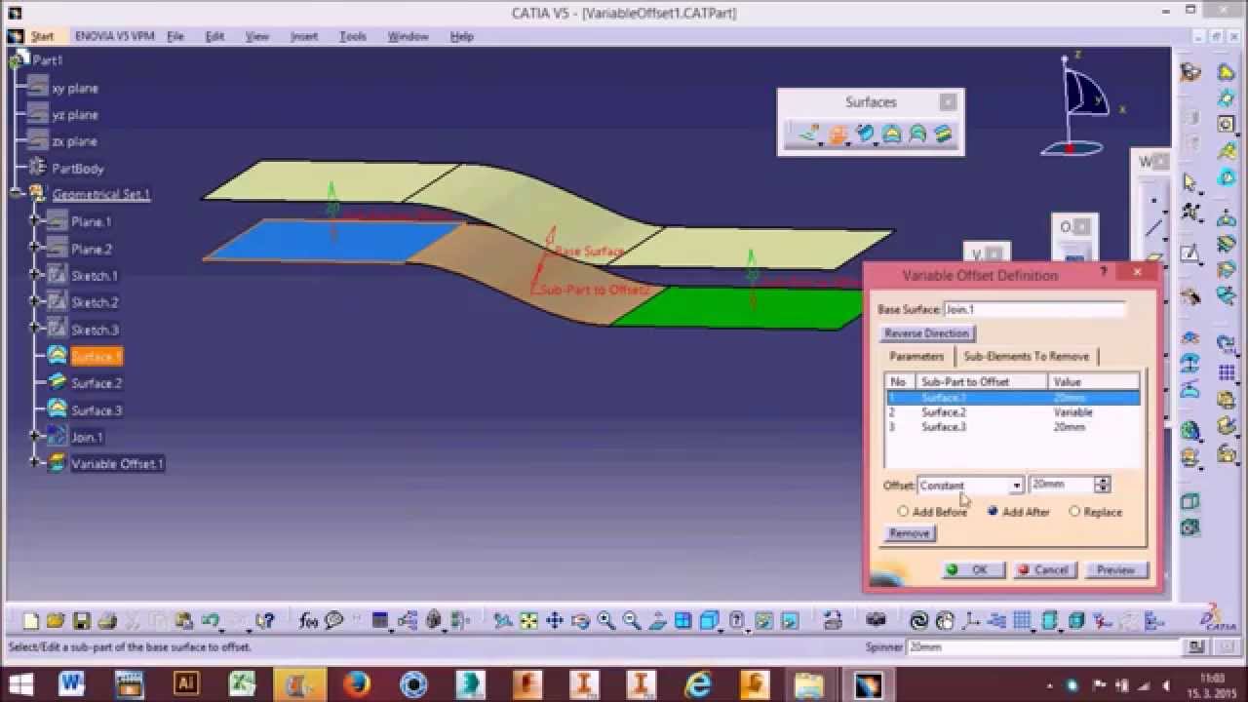Viewport: 1248px width, 702px height.
Task: Select the Surface.3 row in offset list
Action: (x=1012, y=427)
